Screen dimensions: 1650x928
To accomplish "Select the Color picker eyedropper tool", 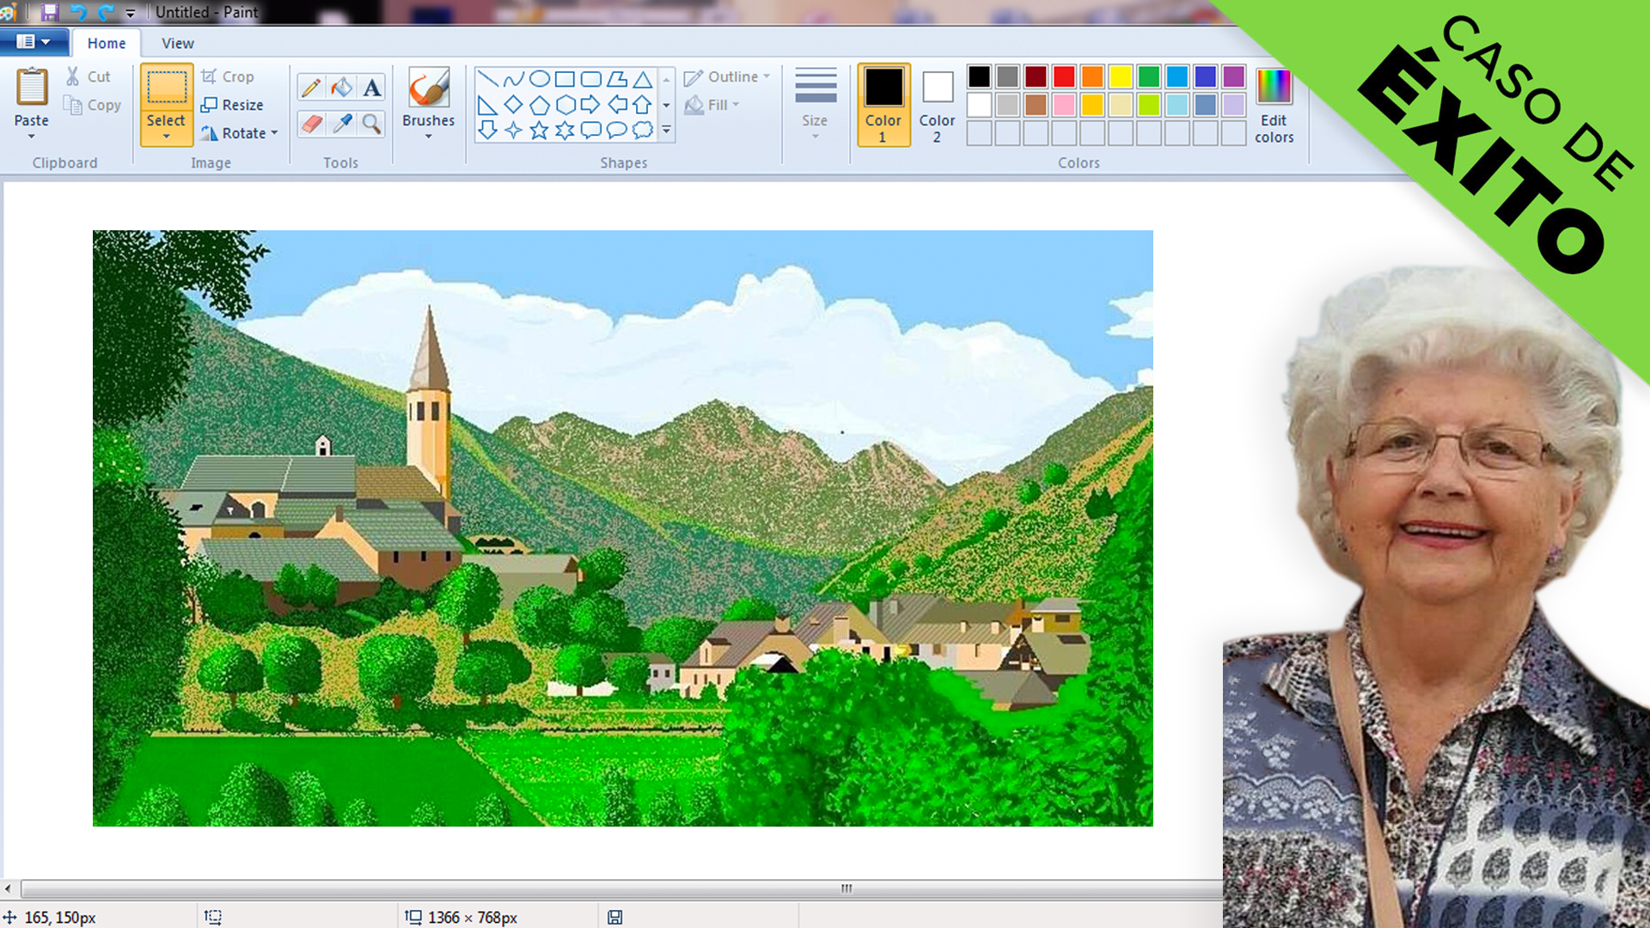I will pos(341,124).
